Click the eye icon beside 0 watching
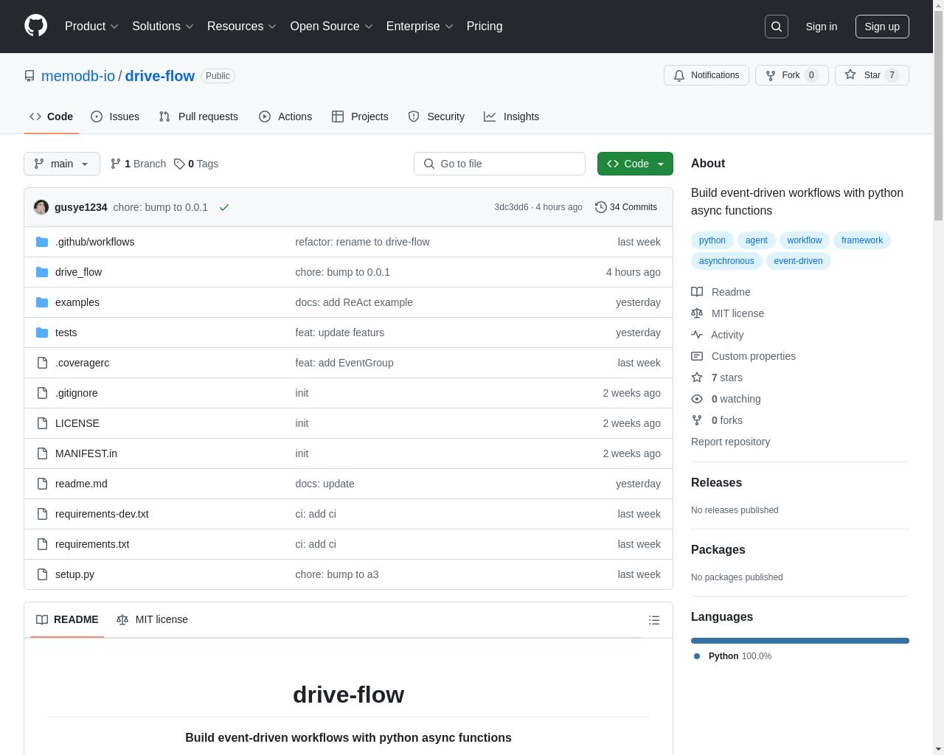 697,399
